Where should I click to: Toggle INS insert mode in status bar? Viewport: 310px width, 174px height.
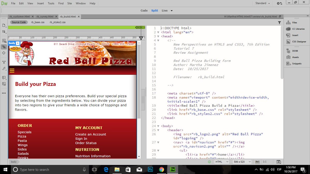(x=257, y=162)
